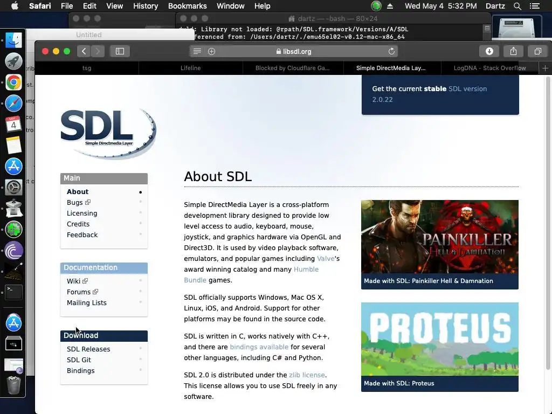Open the Credits sidebar link
The image size is (552, 414).
[78, 224]
